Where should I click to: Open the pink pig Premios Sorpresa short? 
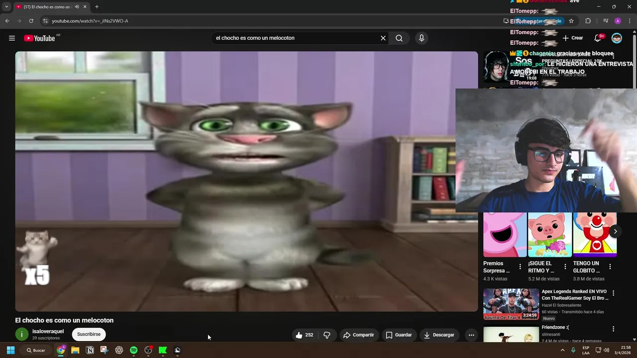click(505, 235)
